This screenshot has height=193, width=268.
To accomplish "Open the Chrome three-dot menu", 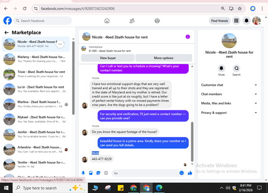I will pyautogui.click(x=262, y=9).
